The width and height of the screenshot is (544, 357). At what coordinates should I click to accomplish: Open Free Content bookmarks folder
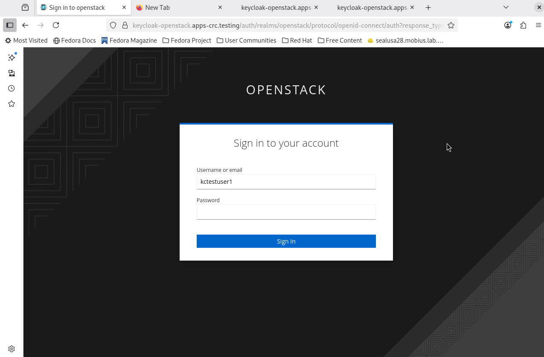340,41
